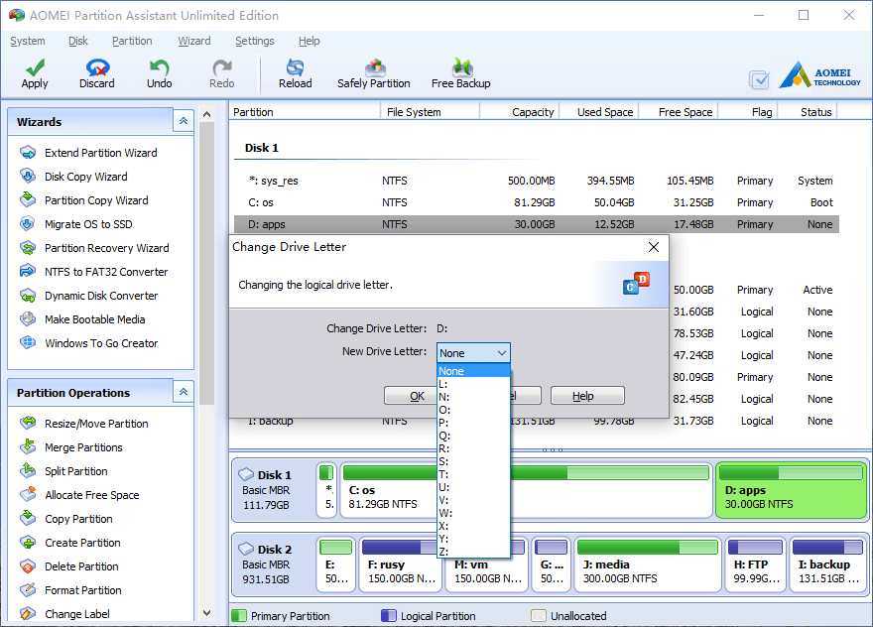Choose N: in the drive letter list
The height and width of the screenshot is (627, 873).
(473, 397)
